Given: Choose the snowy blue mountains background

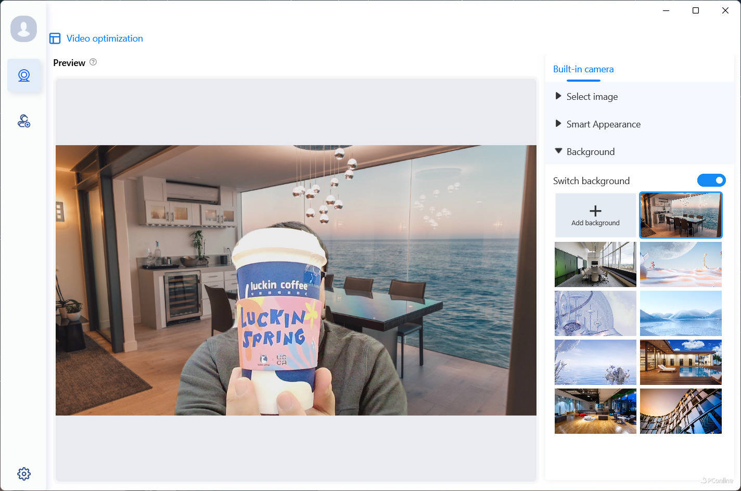Looking at the screenshot, I should coord(681,313).
